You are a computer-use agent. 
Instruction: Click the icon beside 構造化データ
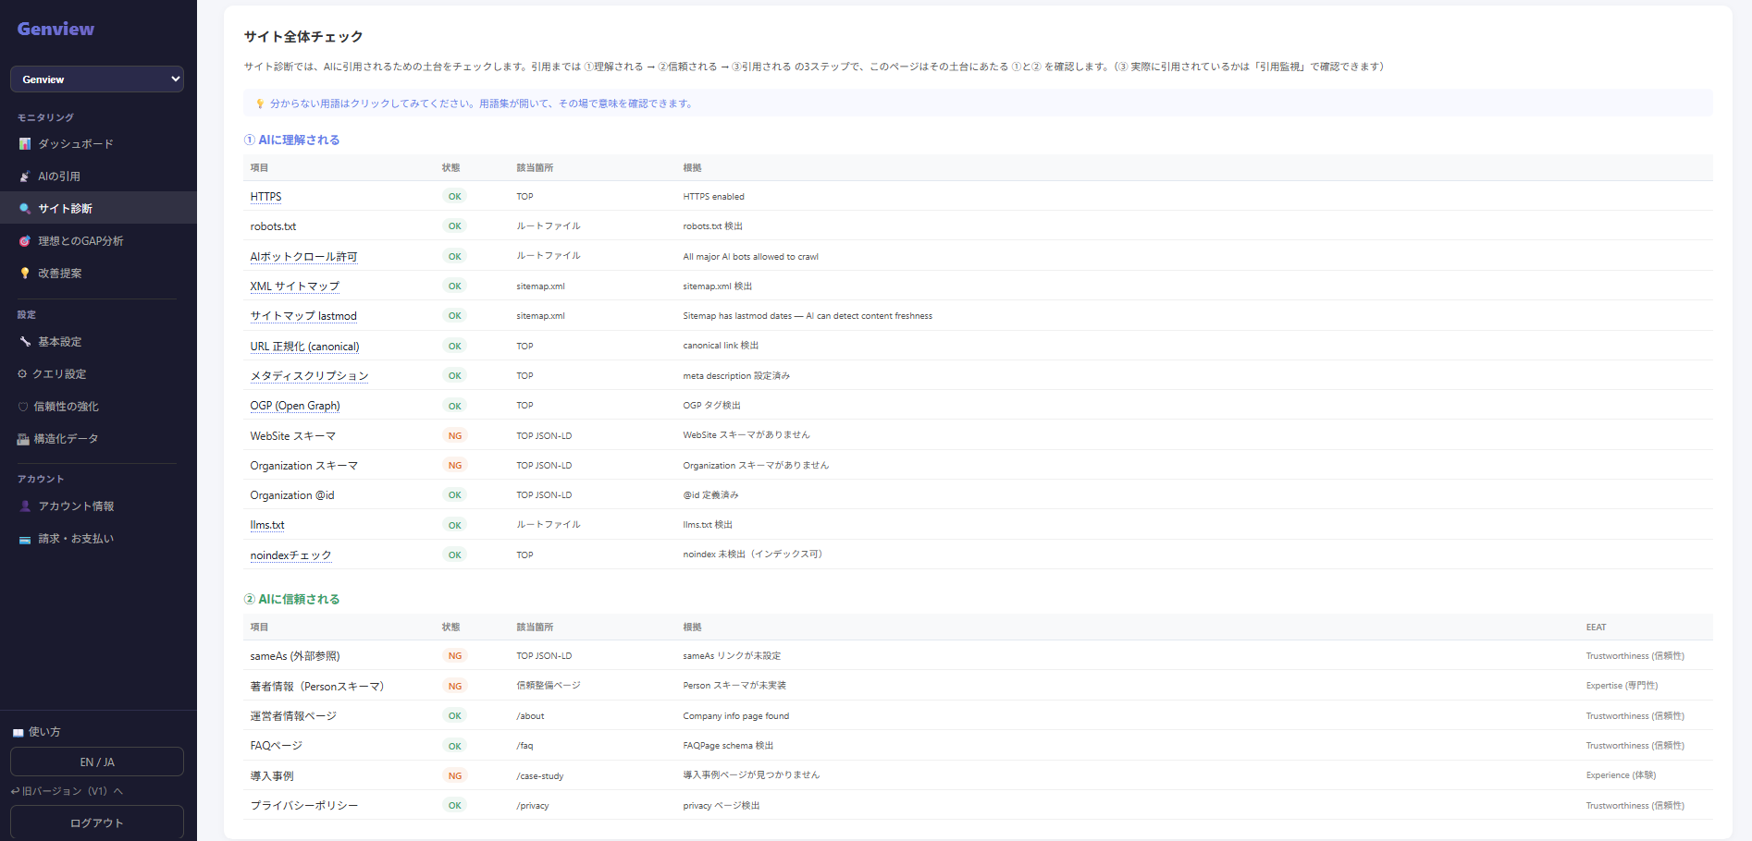(23, 439)
